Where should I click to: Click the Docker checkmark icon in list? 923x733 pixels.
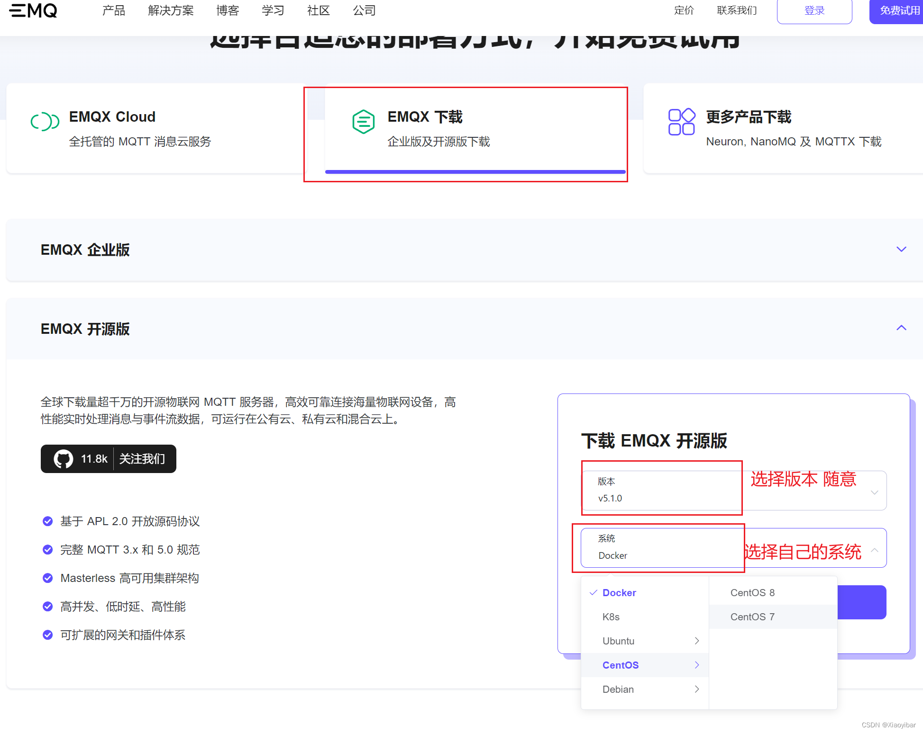click(x=593, y=593)
